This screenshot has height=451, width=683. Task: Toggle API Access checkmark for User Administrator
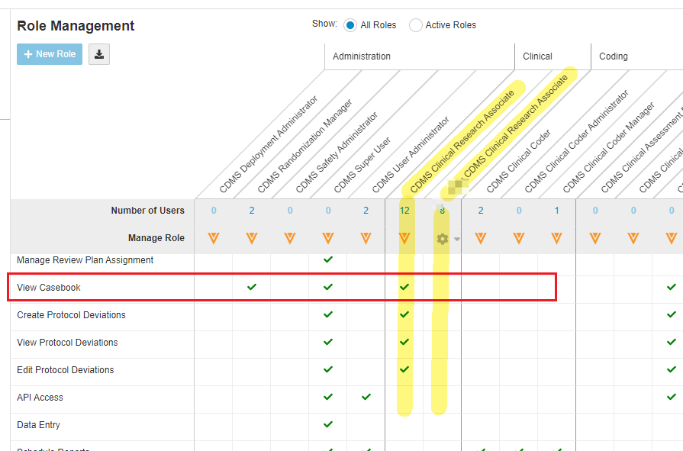click(366, 397)
